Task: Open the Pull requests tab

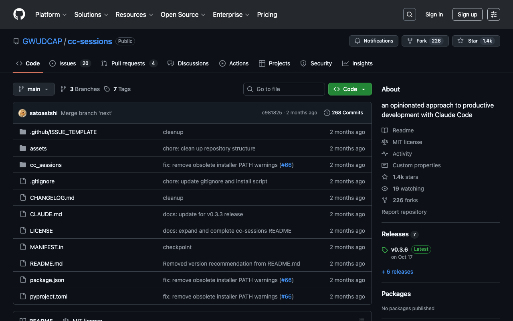Action: click(x=129, y=63)
